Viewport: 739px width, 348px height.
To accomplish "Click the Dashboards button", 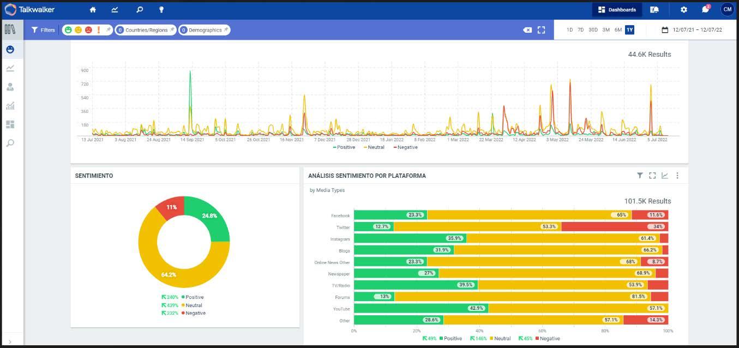I will click(617, 10).
